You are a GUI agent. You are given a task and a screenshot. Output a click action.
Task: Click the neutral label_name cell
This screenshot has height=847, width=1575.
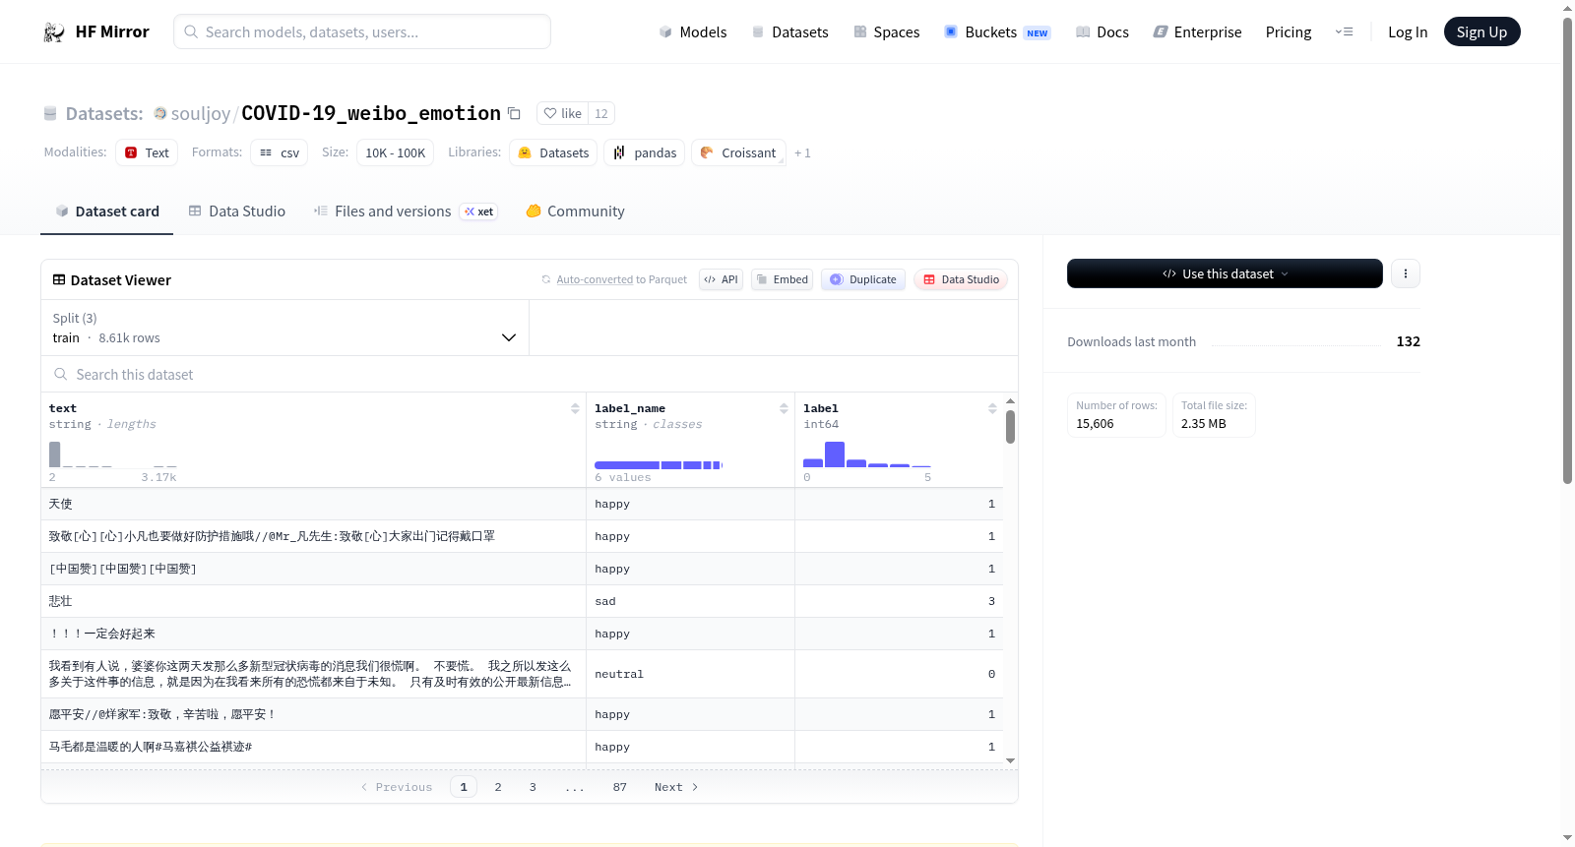pyautogui.click(x=690, y=674)
